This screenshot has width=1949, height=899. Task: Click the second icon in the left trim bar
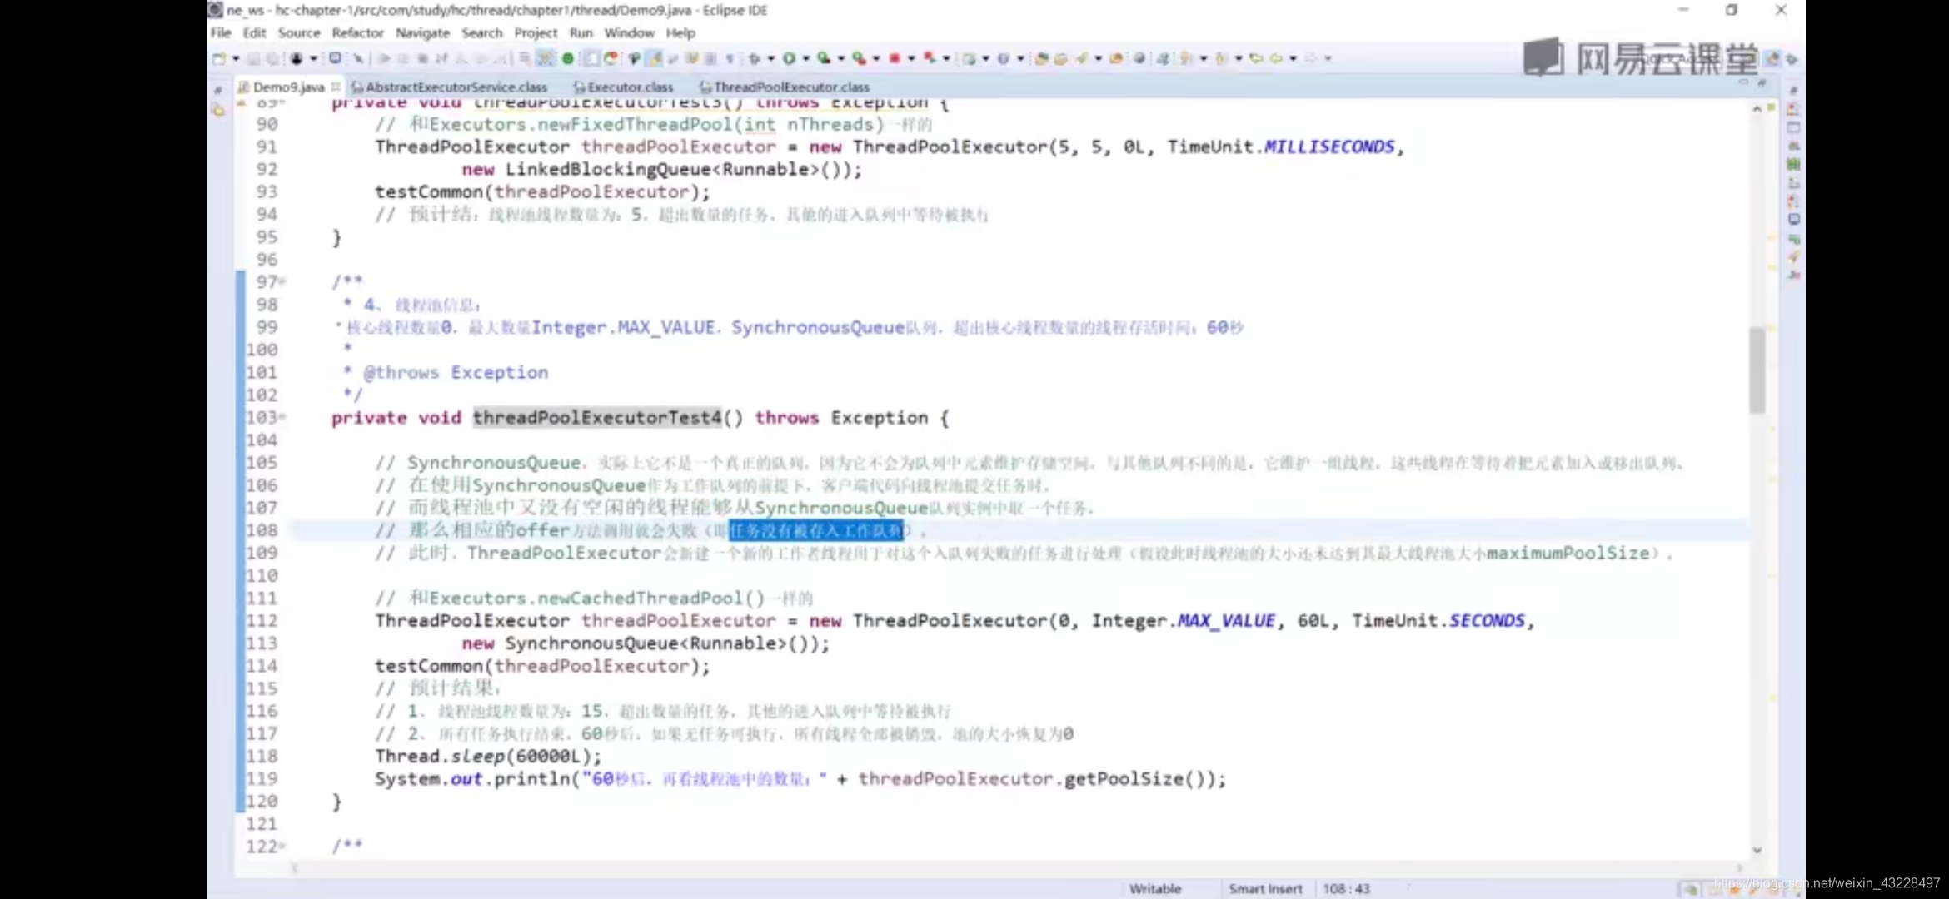pos(218,110)
